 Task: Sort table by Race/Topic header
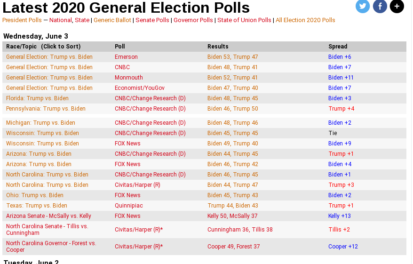click(x=43, y=47)
